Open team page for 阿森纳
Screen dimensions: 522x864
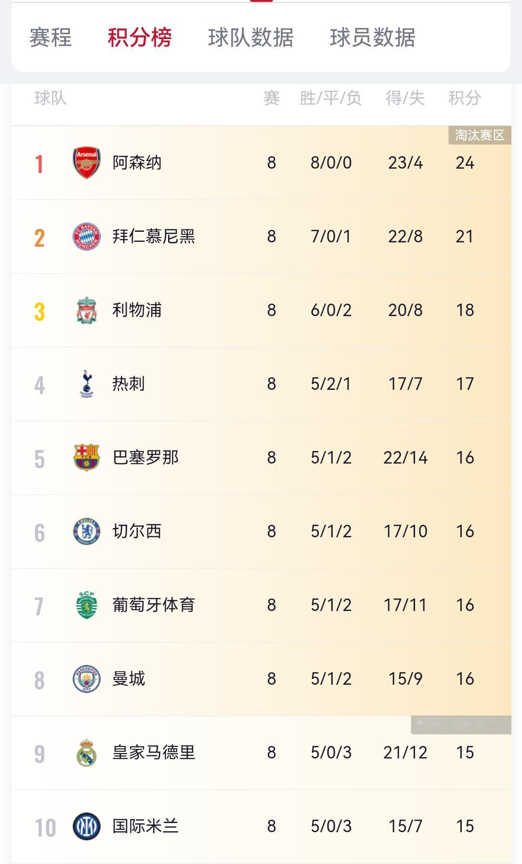[137, 163]
